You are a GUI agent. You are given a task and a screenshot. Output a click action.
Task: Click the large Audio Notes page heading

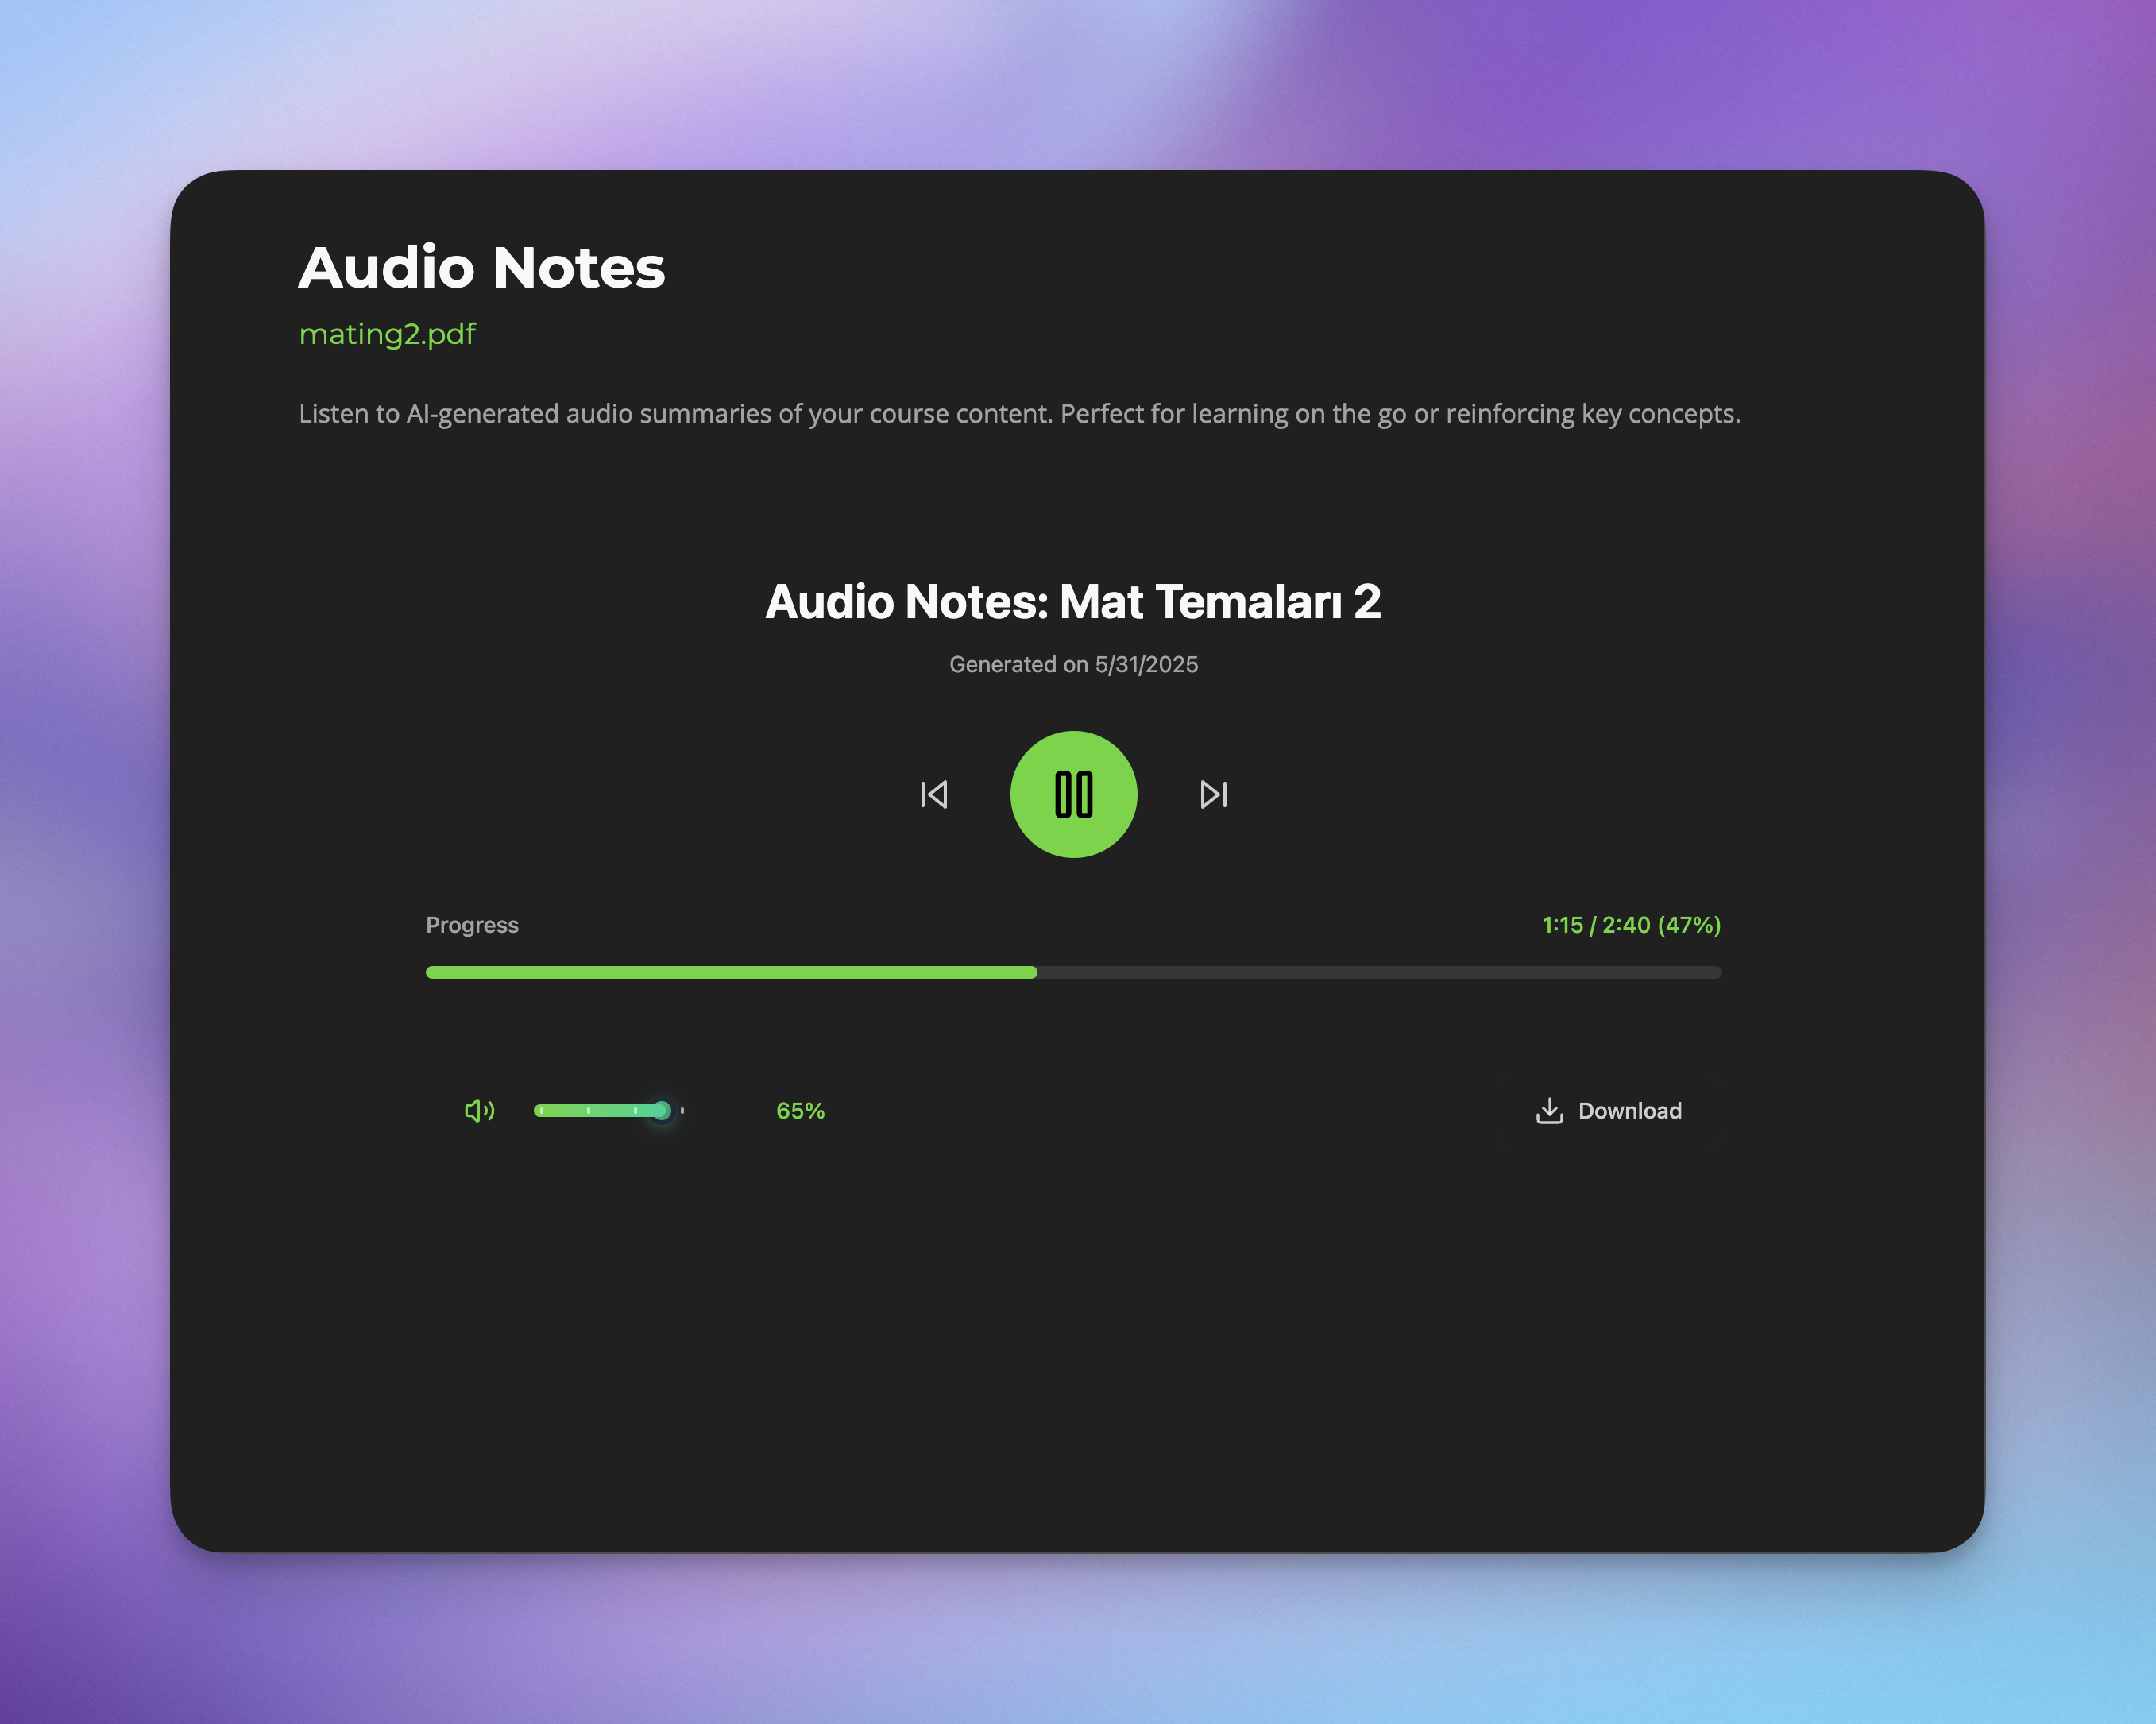click(481, 268)
